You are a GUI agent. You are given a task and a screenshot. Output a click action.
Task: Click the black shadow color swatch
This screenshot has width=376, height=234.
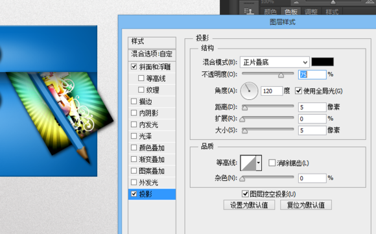coord(323,62)
